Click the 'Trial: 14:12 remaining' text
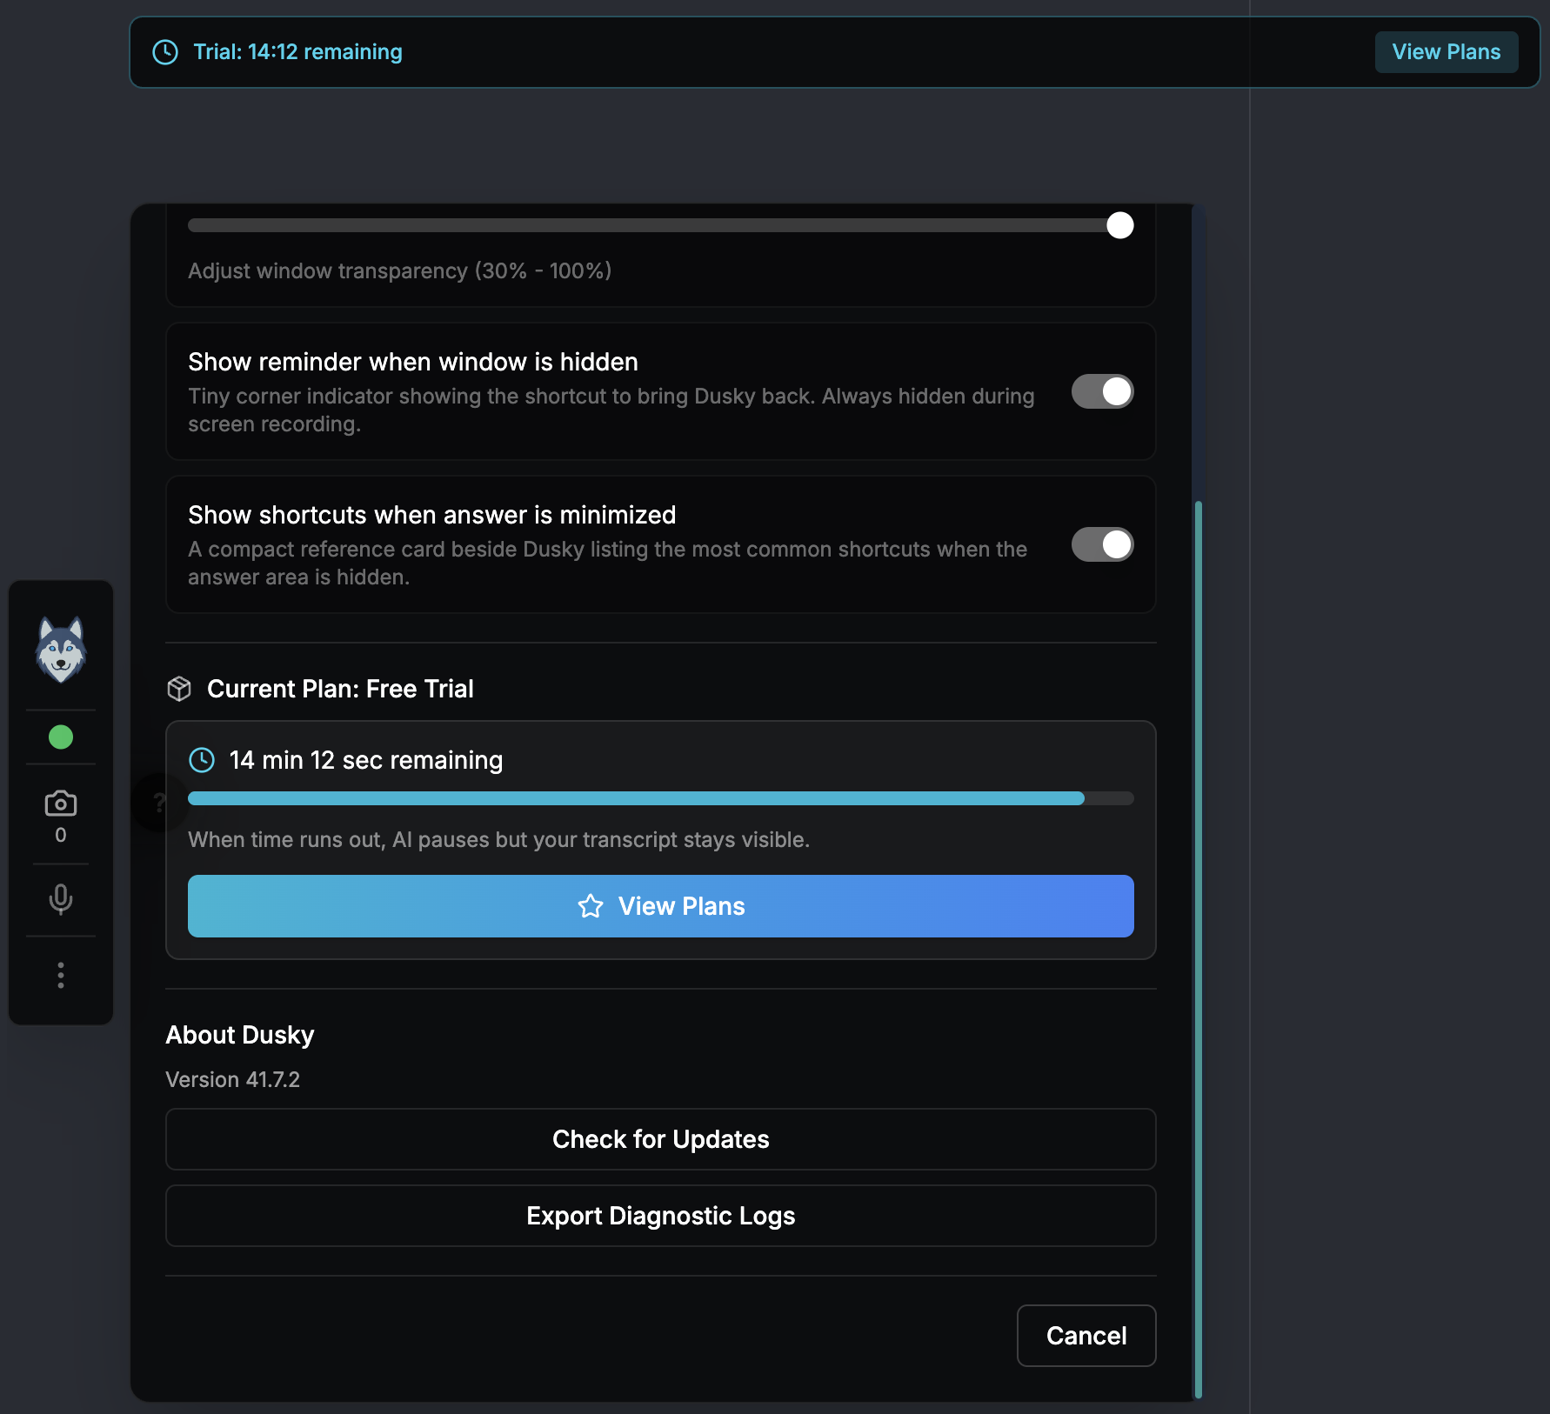Image resolution: width=1550 pixels, height=1414 pixels. coord(297,52)
